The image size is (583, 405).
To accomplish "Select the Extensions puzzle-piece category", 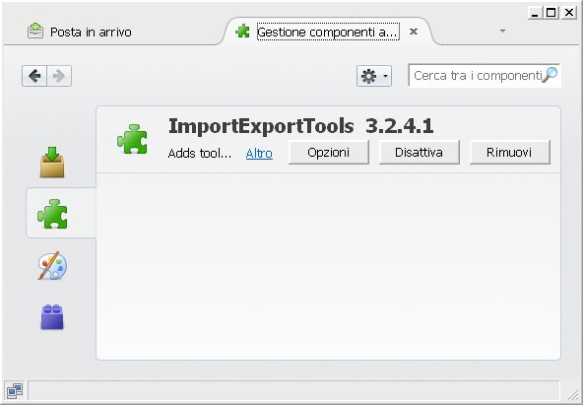I will tap(52, 214).
